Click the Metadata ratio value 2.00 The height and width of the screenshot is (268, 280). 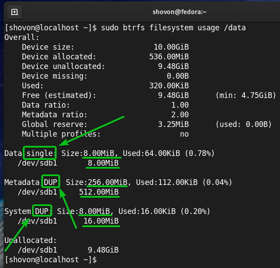180,115
